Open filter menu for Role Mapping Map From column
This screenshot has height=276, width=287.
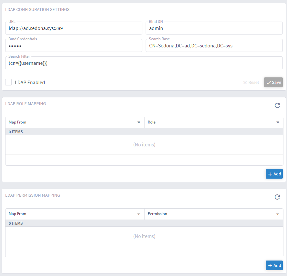pos(139,123)
